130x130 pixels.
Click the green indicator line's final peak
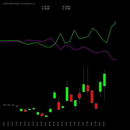(x=116, y=22)
